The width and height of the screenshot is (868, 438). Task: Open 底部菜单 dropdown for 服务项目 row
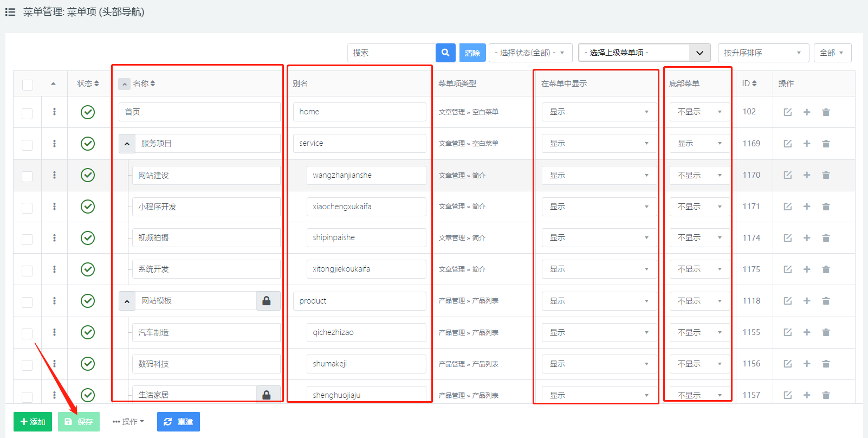click(x=699, y=144)
